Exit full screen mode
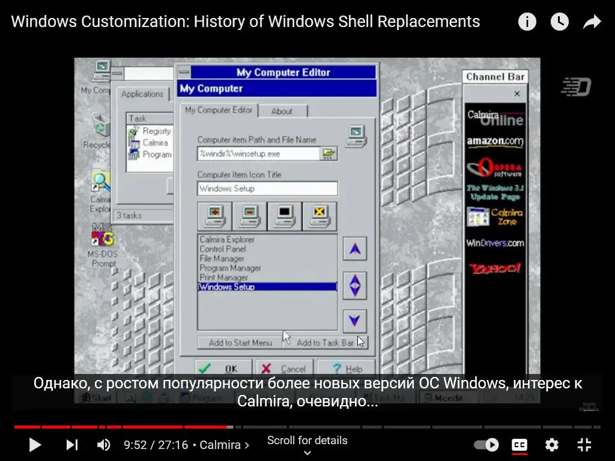Image resolution: width=615 pixels, height=461 pixels. coord(584,445)
